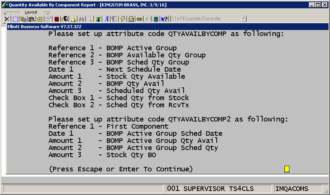Viewport: 330px width, 195px height.
Task: Click the blue letter A font icon
Action: click(107, 19)
